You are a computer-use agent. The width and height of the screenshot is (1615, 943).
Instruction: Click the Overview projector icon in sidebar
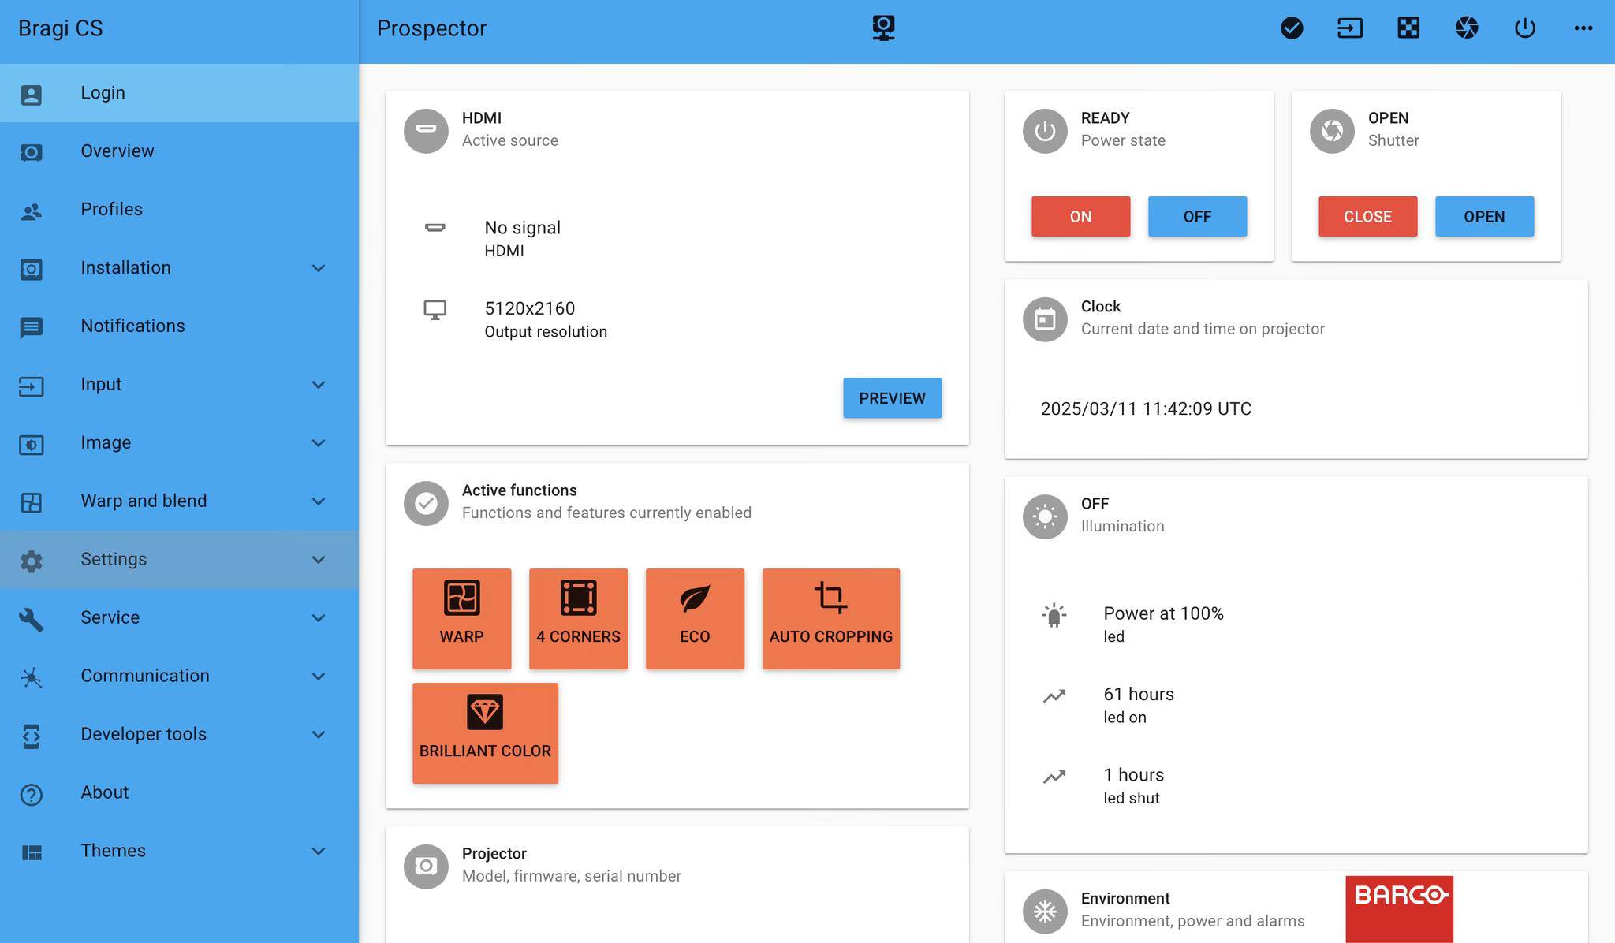click(x=32, y=152)
